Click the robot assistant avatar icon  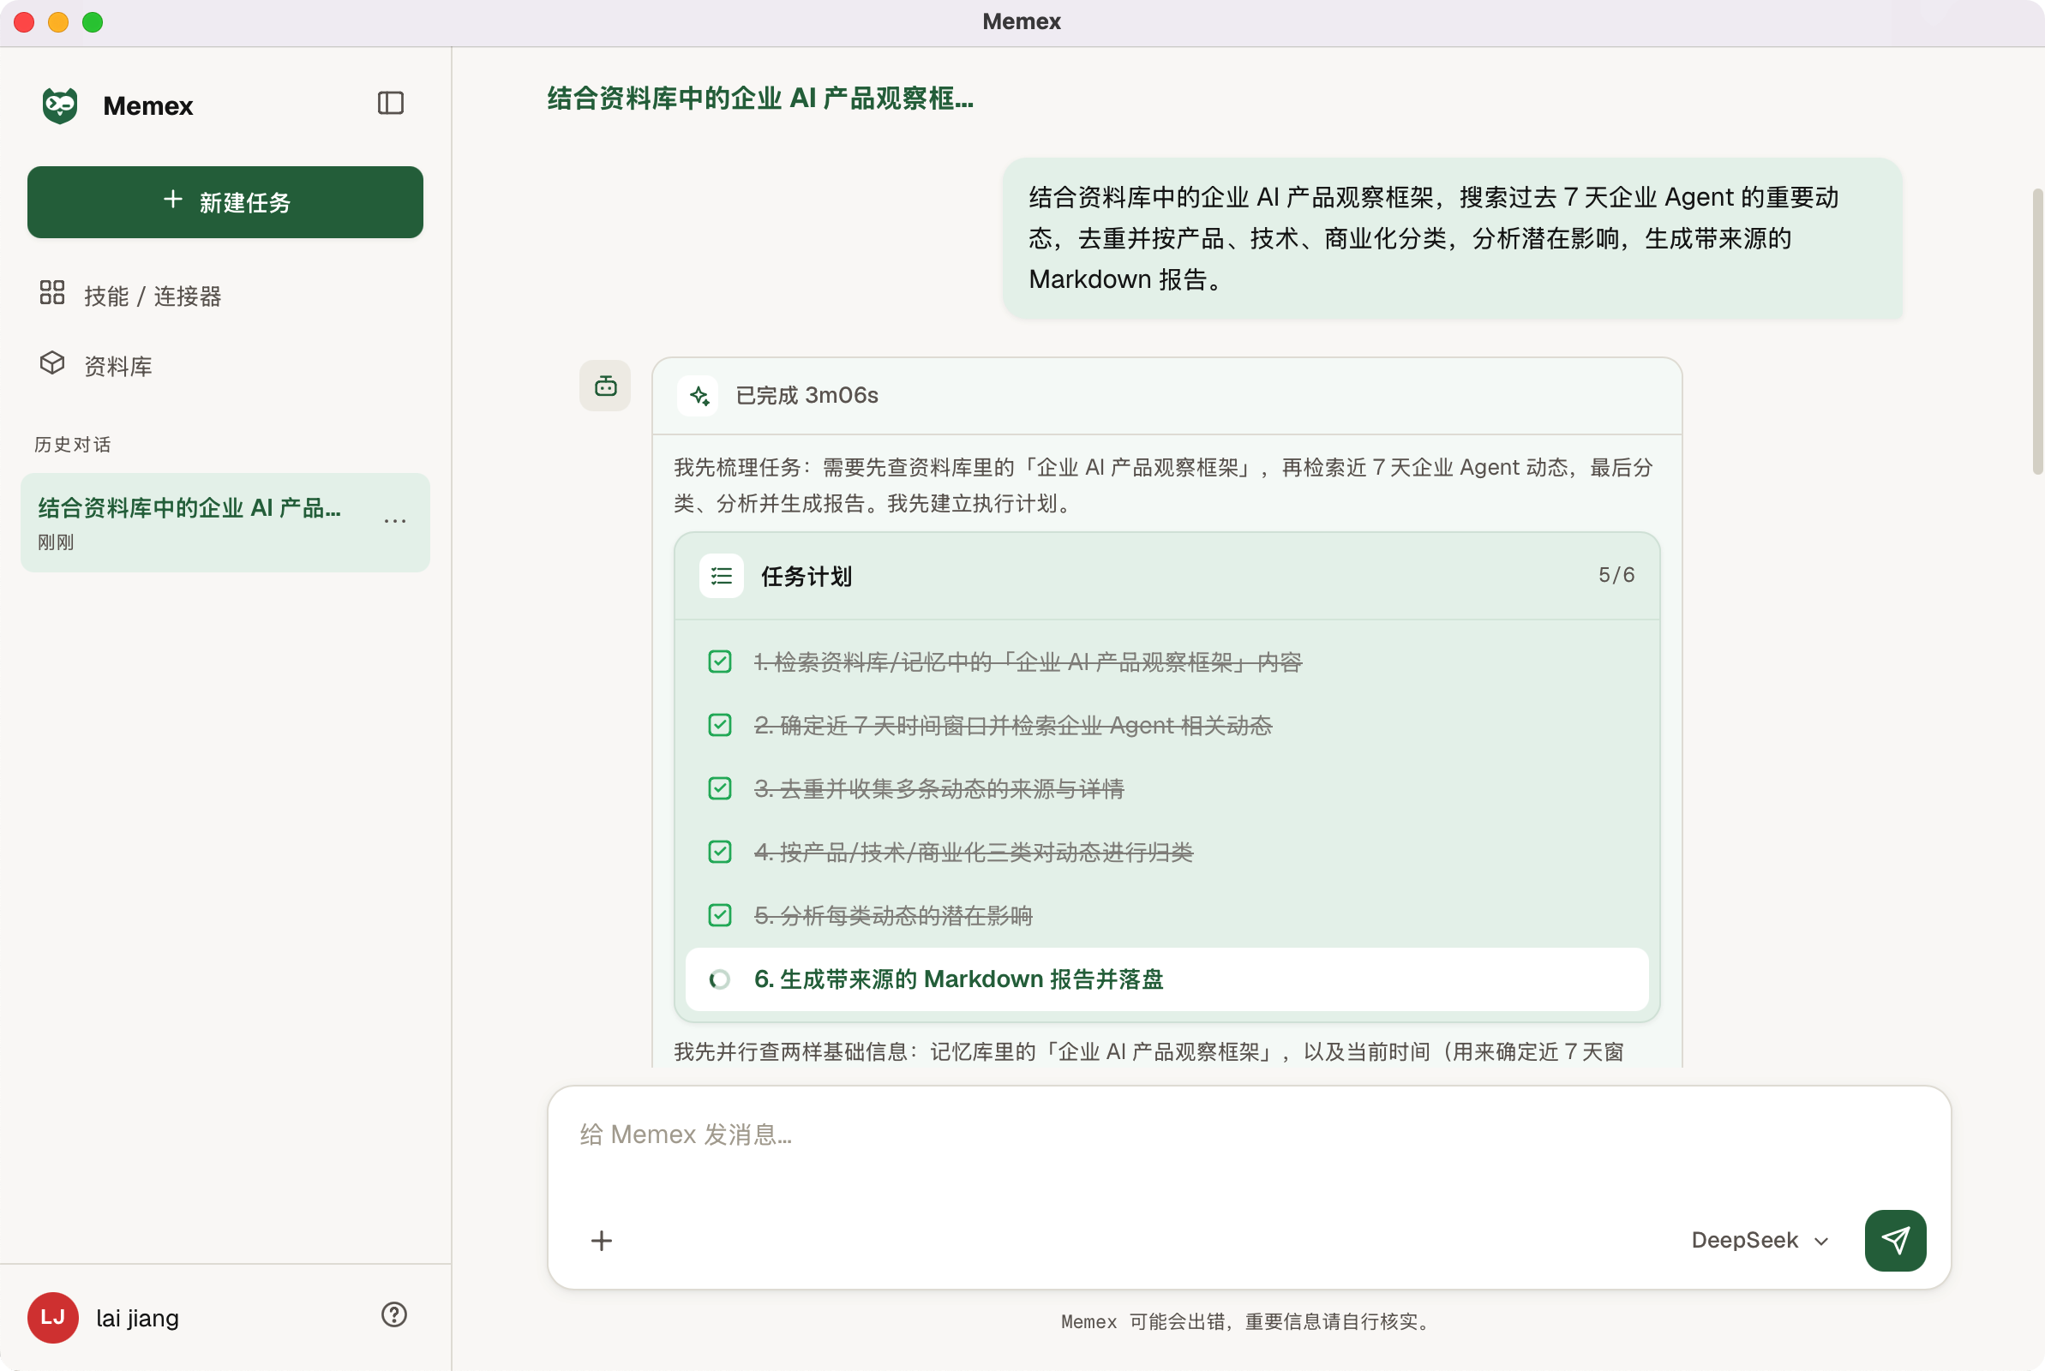click(605, 386)
